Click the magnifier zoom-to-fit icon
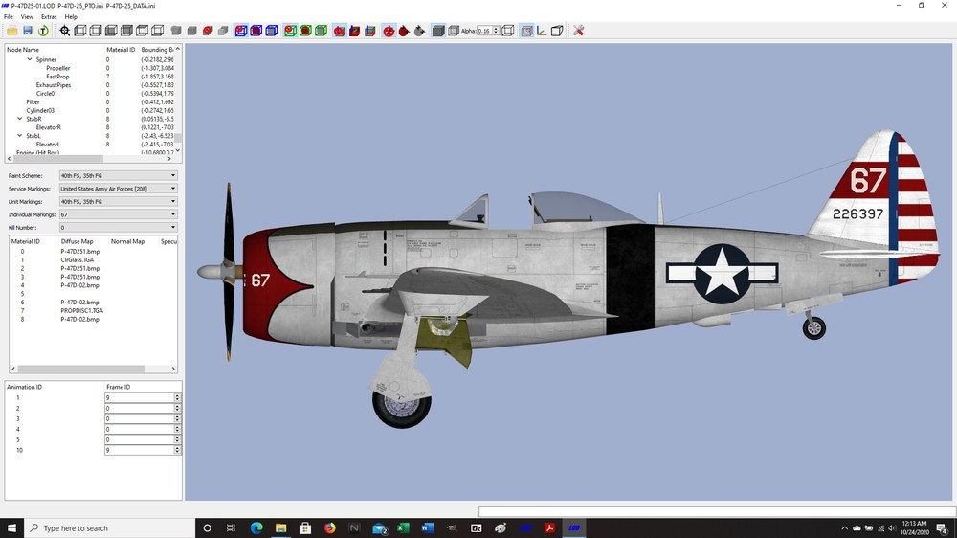Screen dimensions: 957x538 tap(65, 31)
